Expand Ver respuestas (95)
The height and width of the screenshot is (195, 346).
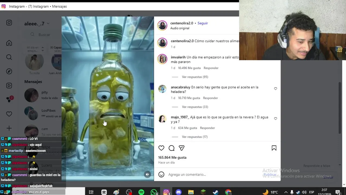tap(195, 77)
